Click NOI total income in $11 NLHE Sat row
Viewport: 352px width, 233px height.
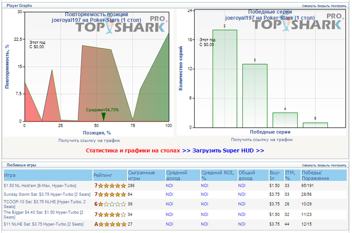tap(242, 224)
